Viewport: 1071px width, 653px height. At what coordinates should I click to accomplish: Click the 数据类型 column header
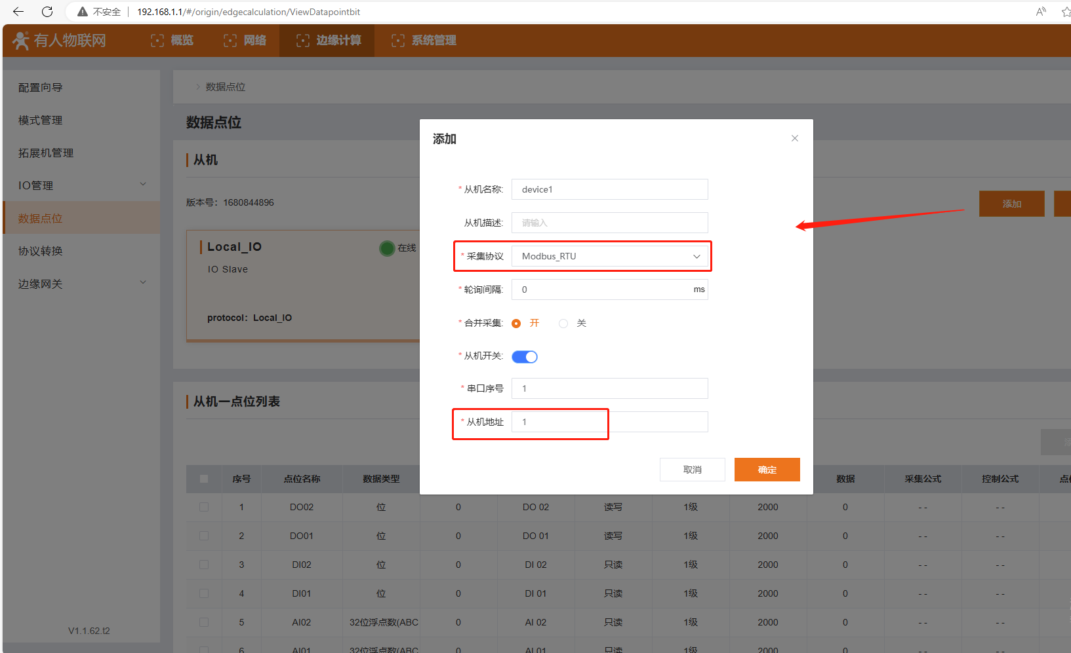[x=381, y=479]
